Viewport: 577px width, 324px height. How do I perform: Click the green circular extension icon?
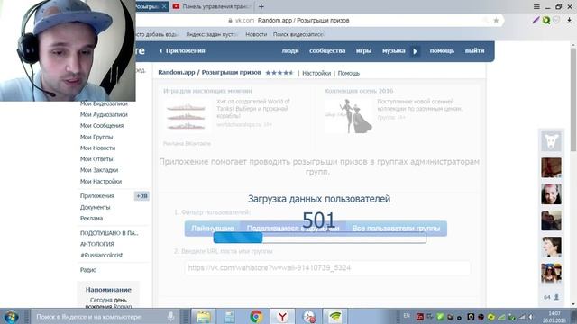(x=546, y=20)
